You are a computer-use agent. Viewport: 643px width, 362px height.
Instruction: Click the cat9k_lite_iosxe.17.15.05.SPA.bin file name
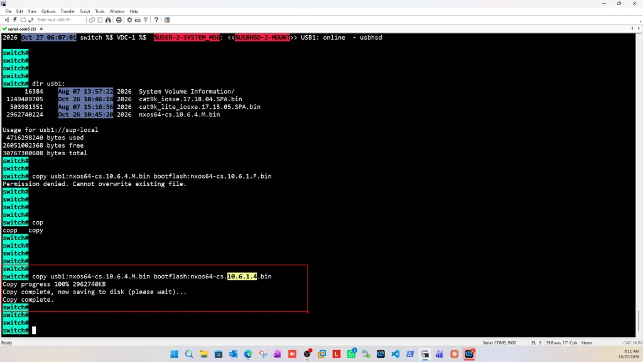coord(200,107)
